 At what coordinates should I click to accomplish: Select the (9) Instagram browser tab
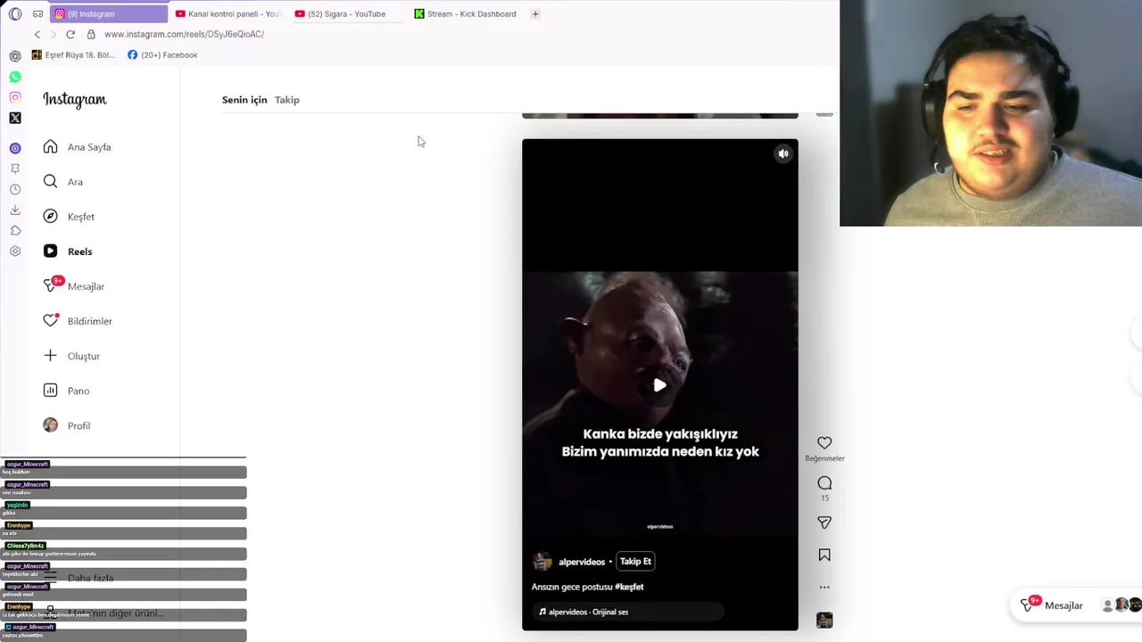109,14
